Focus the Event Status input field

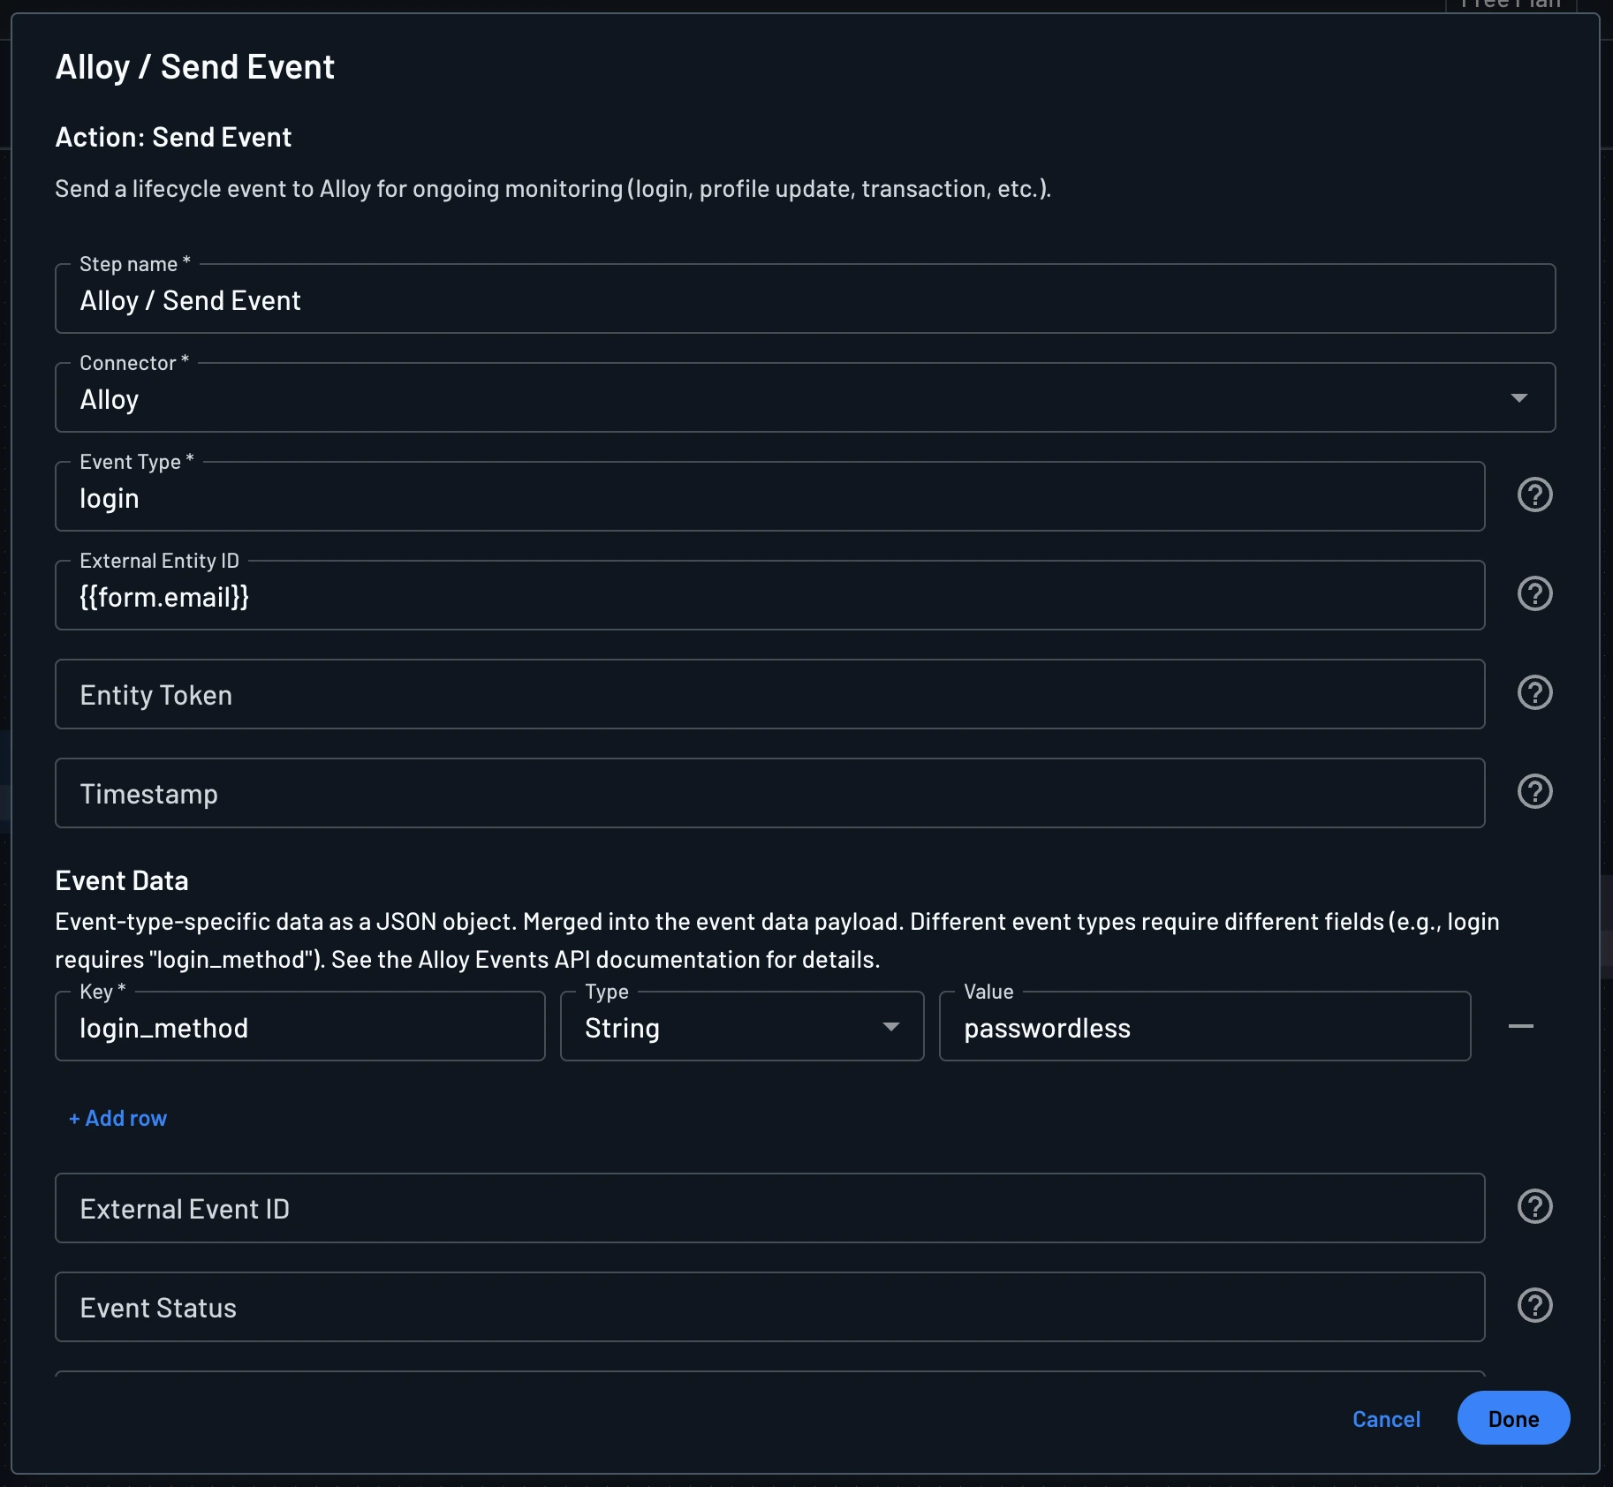coord(769,1307)
